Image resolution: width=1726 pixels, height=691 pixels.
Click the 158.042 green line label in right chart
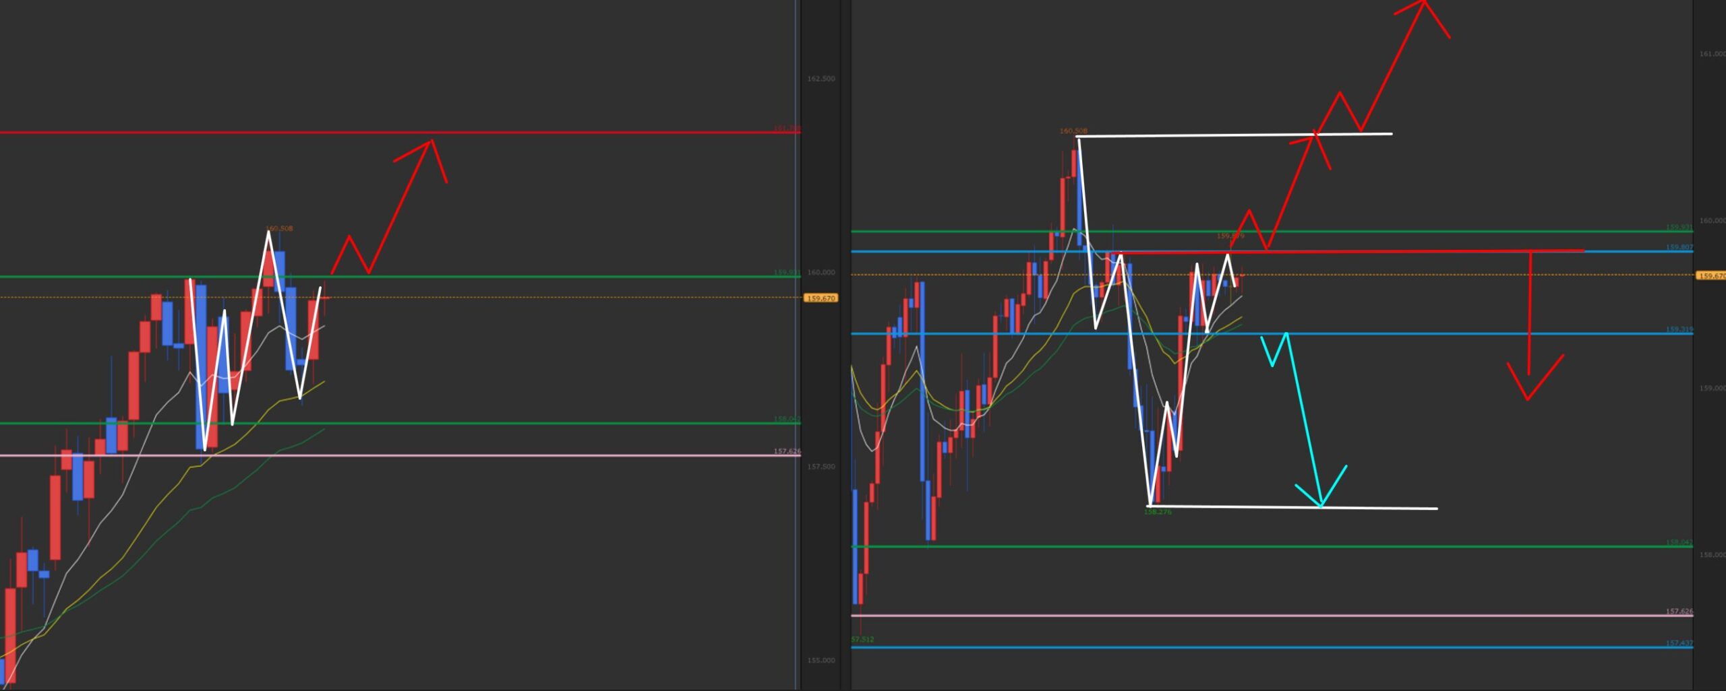coord(1679,542)
